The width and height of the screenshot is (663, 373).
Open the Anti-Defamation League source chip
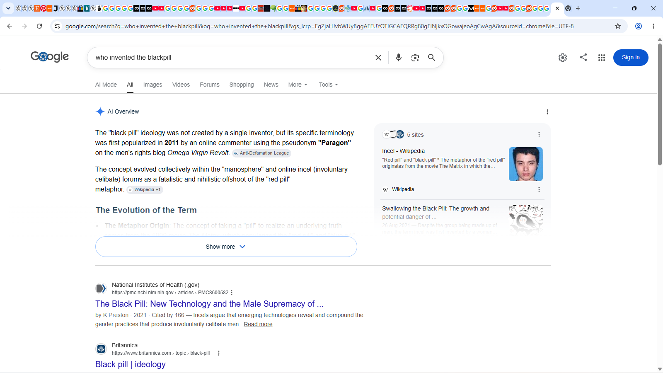[x=261, y=153]
